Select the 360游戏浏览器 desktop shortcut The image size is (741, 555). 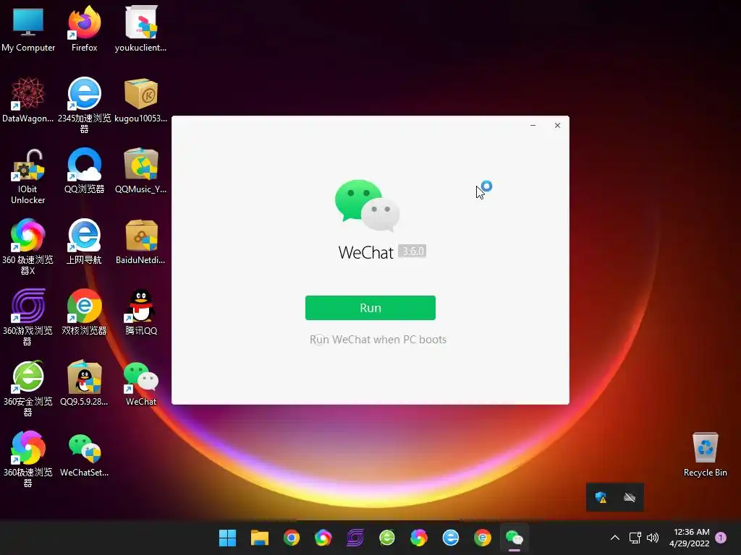(x=28, y=317)
